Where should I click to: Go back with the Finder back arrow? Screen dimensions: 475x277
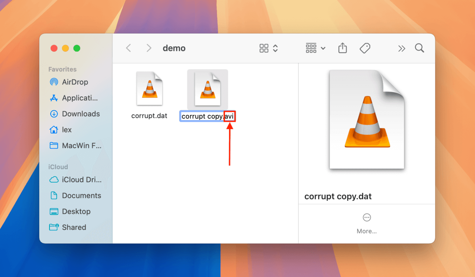[128, 48]
